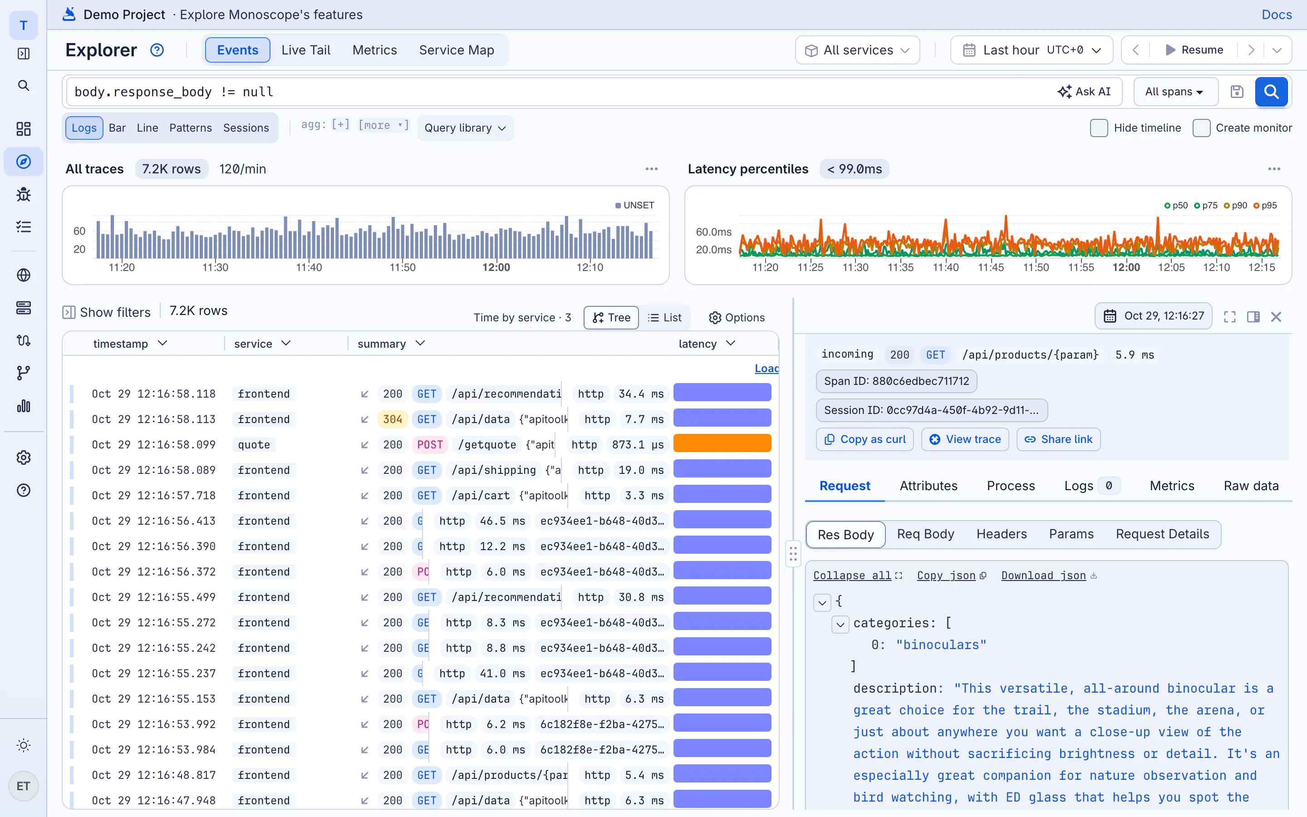The image size is (1307, 817).
Task: Select the Logs visualization mode
Action: point(84,128)
